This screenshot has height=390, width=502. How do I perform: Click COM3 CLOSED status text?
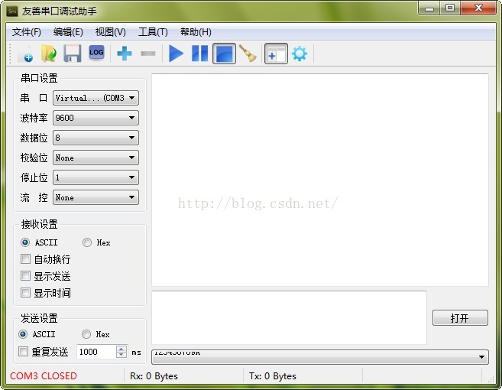pos(44,376)
